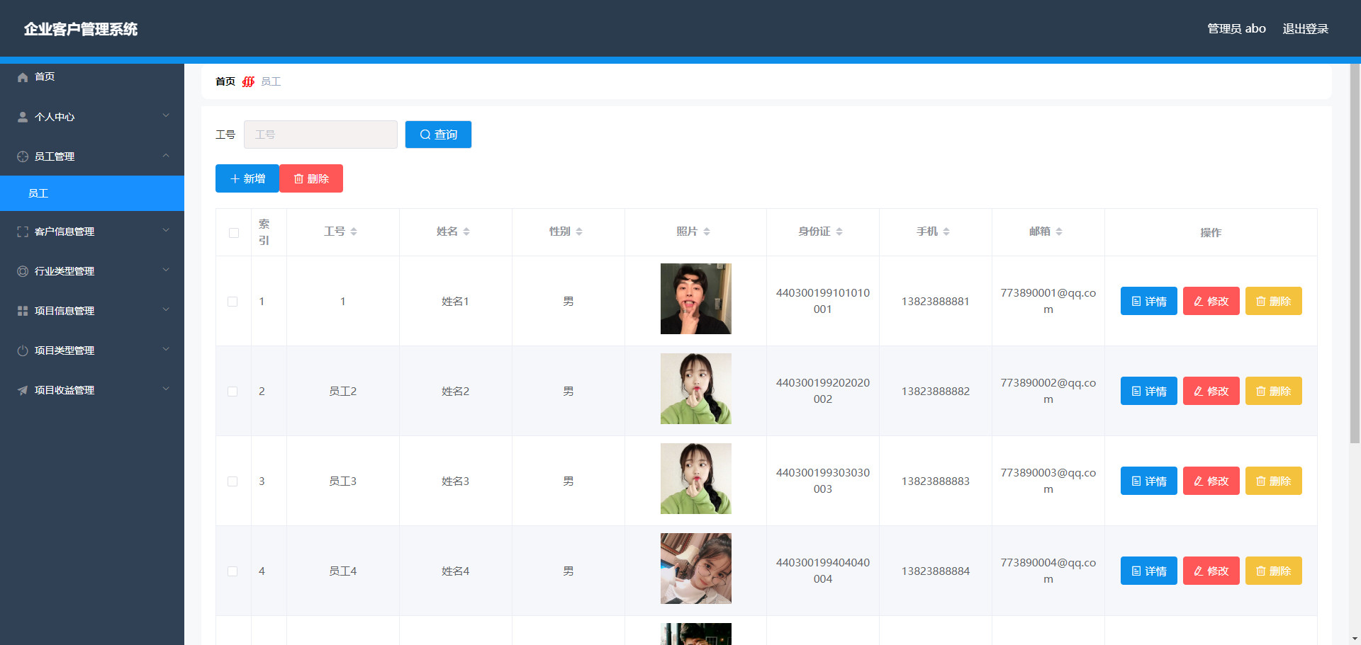
Task: Click the paper plane icon beside 项目收益管理
Action: [x=23, y=390]
